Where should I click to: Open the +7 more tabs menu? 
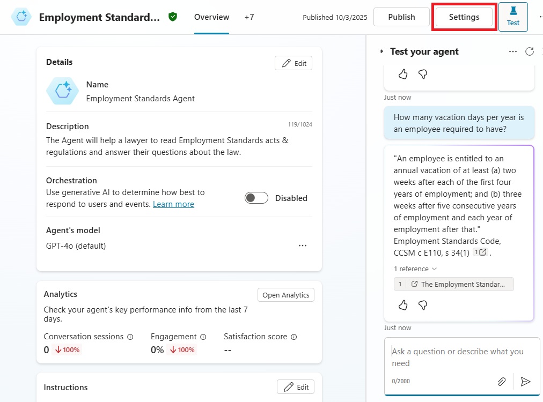point(249,17)
